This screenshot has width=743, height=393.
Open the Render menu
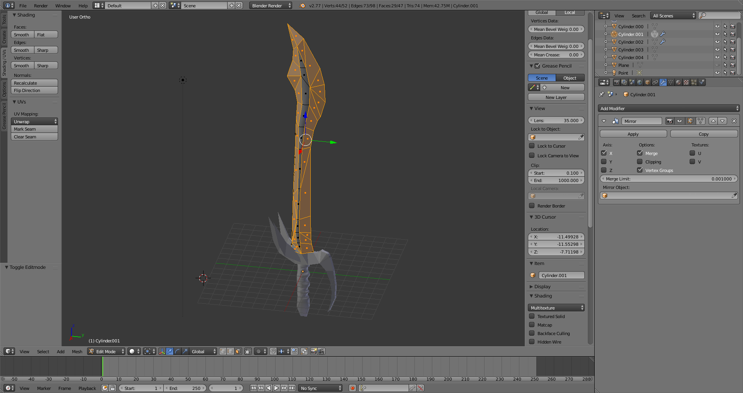pyautogui.click(x=41, y=5)
